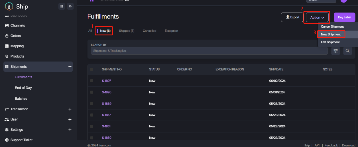Expand the Transaction sidebar section
The image size is (358, 147).
pos(70,109)
